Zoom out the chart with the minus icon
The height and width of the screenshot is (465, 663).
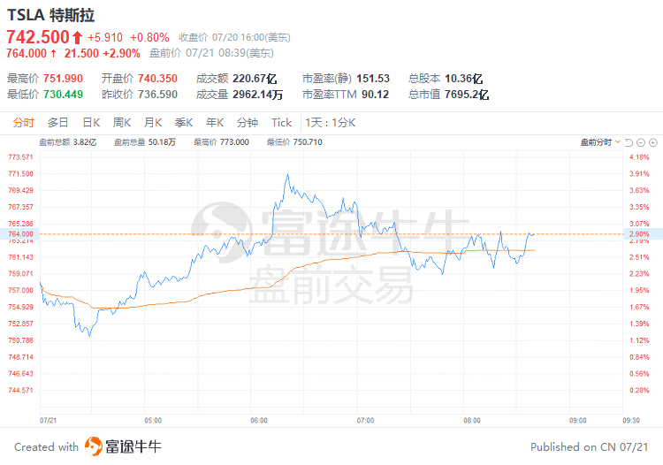click(641, 142)
